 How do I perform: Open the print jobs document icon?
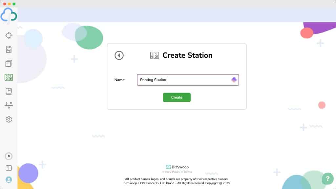9,49
